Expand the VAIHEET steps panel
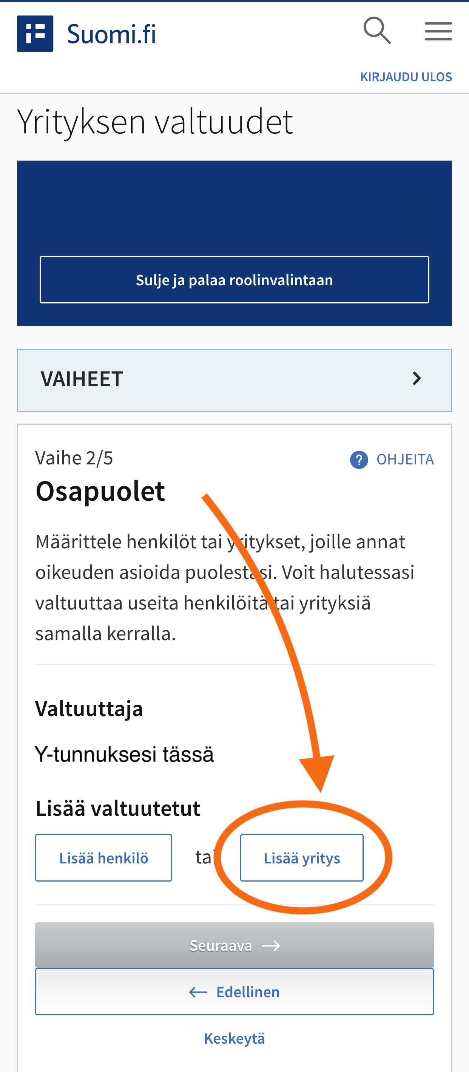This screenshot has height=1072, width=469. [234, 381]
